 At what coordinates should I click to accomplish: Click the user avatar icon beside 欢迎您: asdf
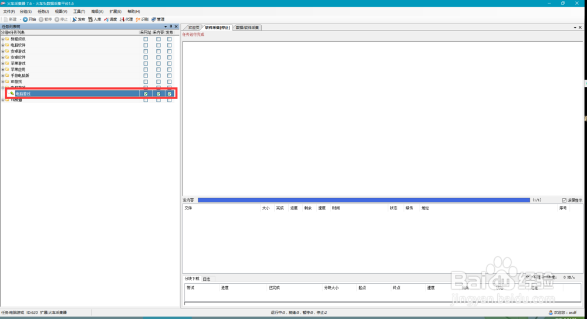(x=551, y=313)
